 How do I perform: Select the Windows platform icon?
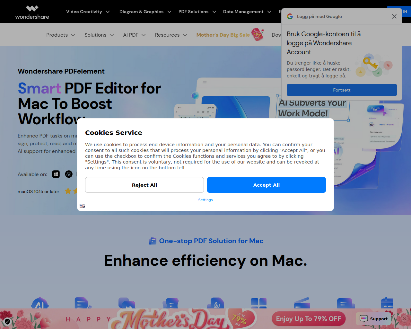[x=56, y=174]
